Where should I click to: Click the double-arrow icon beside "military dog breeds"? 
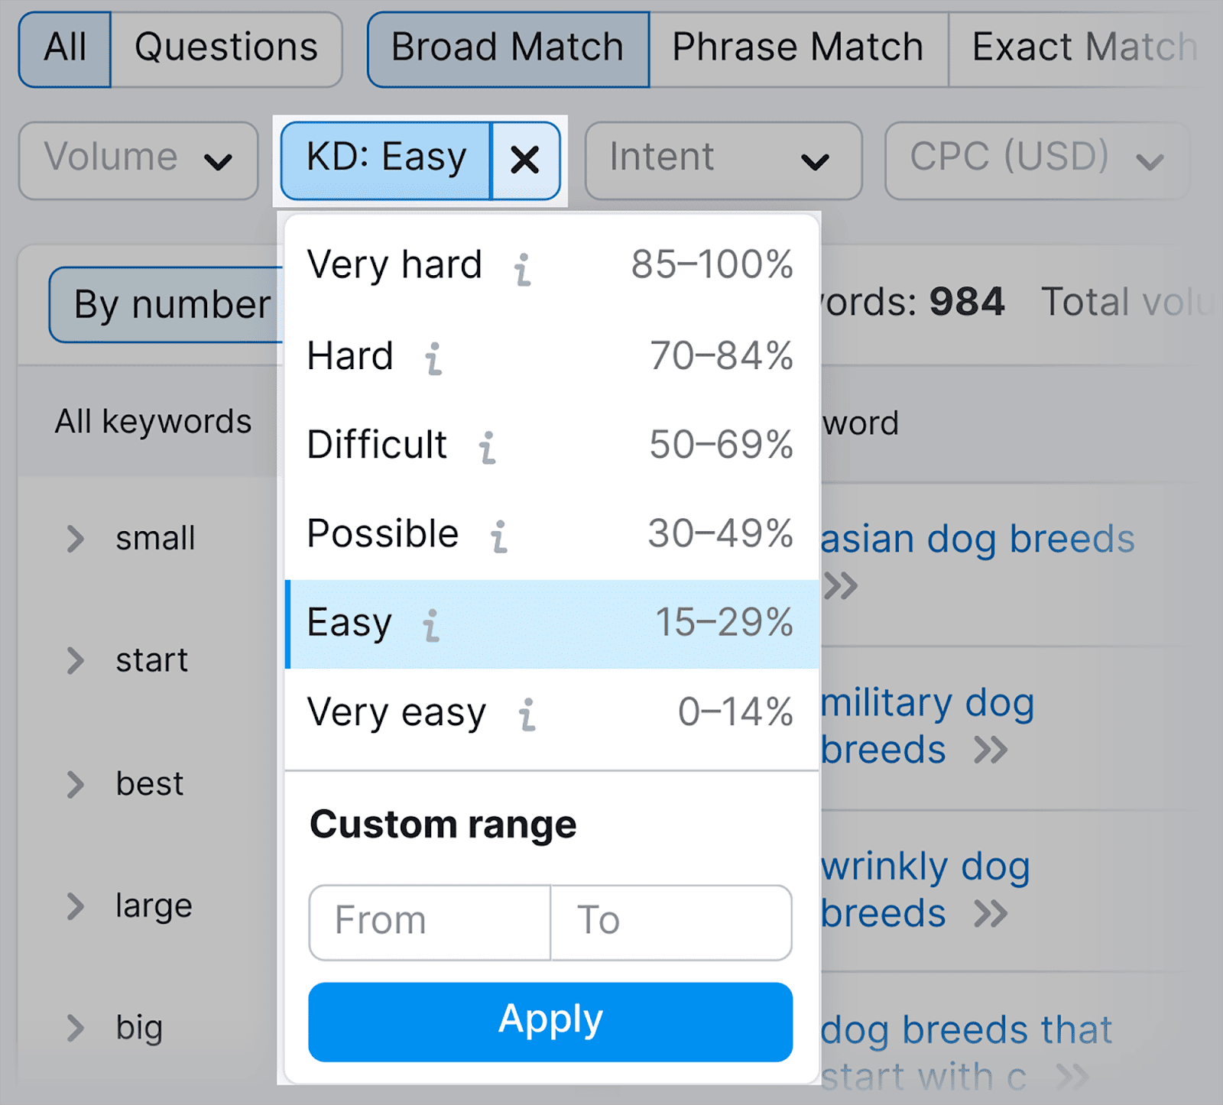coord(991,750)
